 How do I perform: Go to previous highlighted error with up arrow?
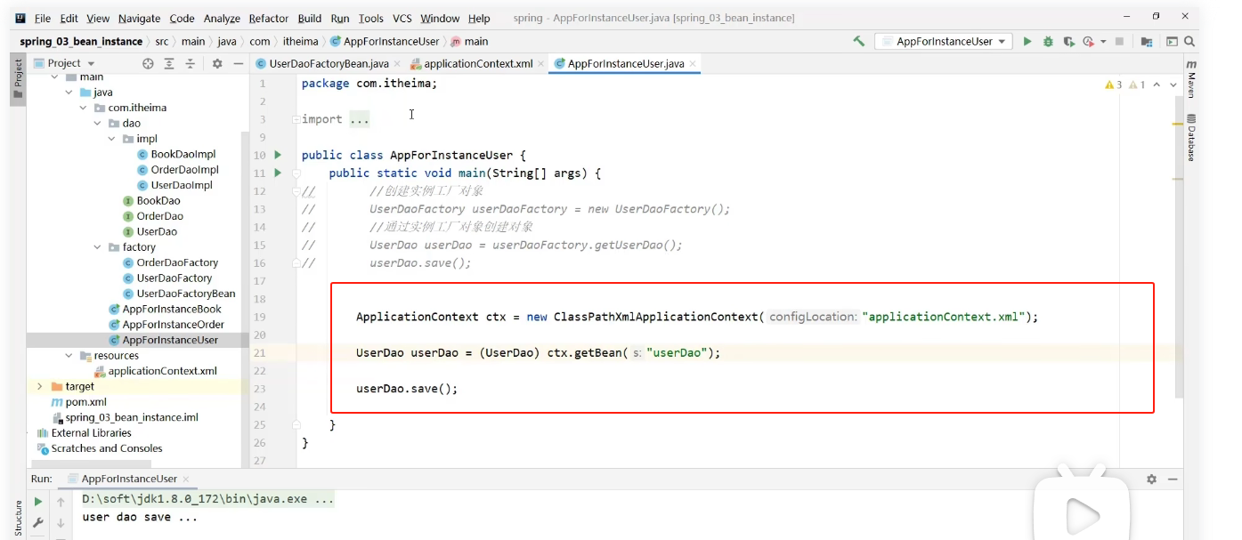coord(1157,85)
